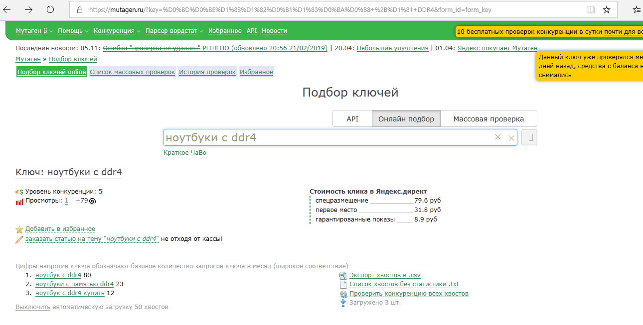
Task: Click the currency icon next to Уровень конкуренции
Action: click(x=19, y=192)
